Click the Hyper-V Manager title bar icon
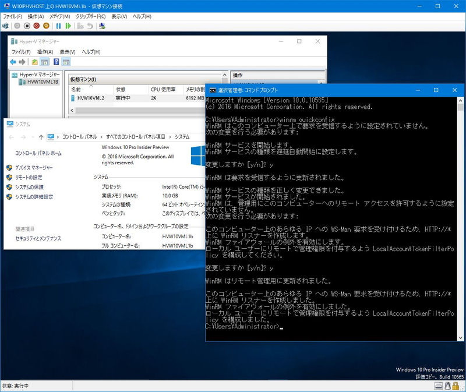Image resolution: width=466 pixels, height=392 pixels. [14, 41]
